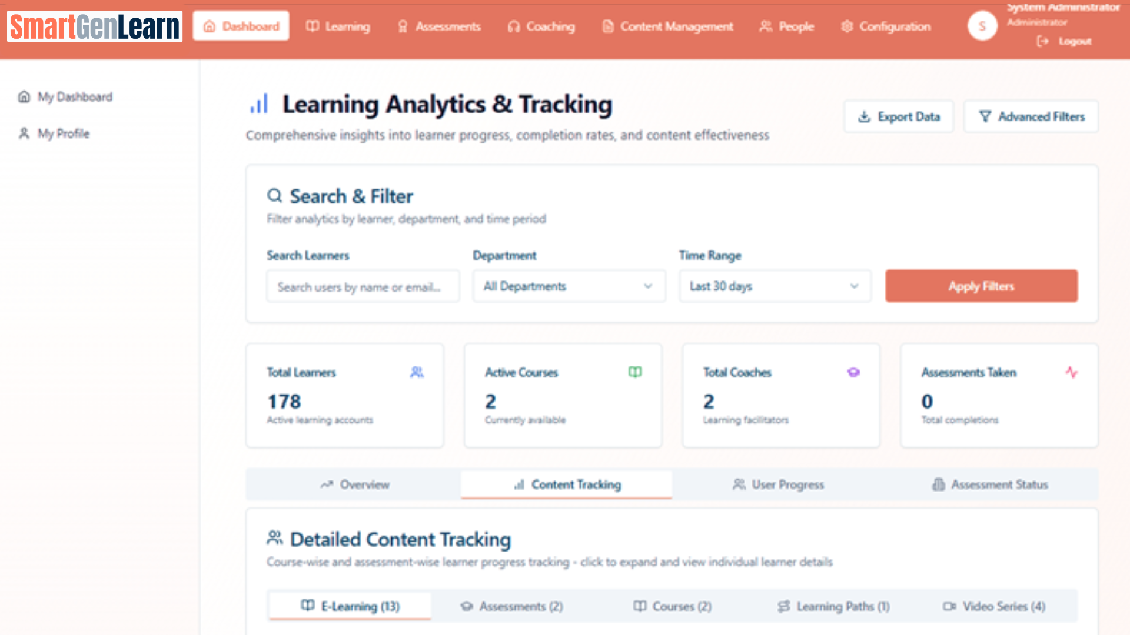The height and width of the screenshot is (635, 1130).
Task: Click the book icon on Active Courses card
Action: point(635,372)
